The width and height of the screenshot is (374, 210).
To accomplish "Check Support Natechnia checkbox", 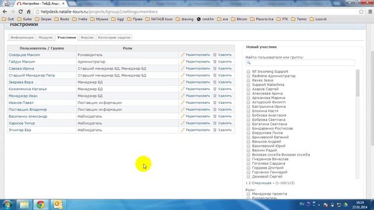I will pos(248,85).
